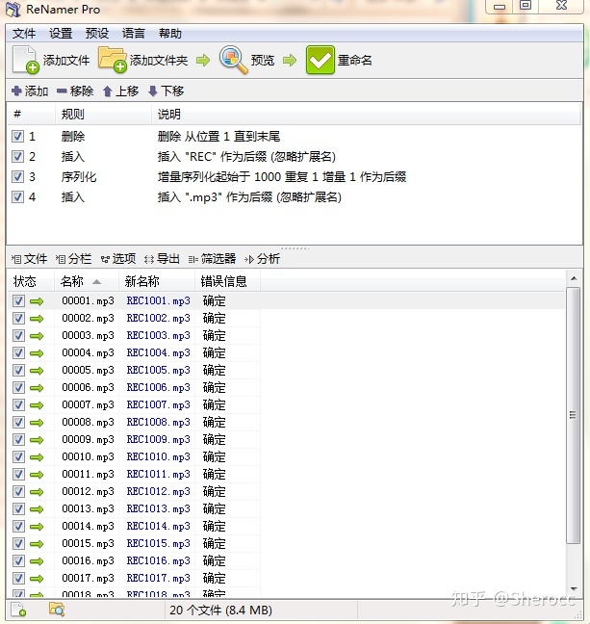Open the 分析 (Analyze) tool
The width and height of the screenshot is (590, 624).
[262, 259]
